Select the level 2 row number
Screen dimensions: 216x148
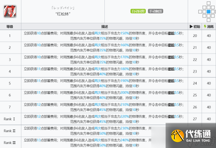pyautogui.click(x=10, y=47)
